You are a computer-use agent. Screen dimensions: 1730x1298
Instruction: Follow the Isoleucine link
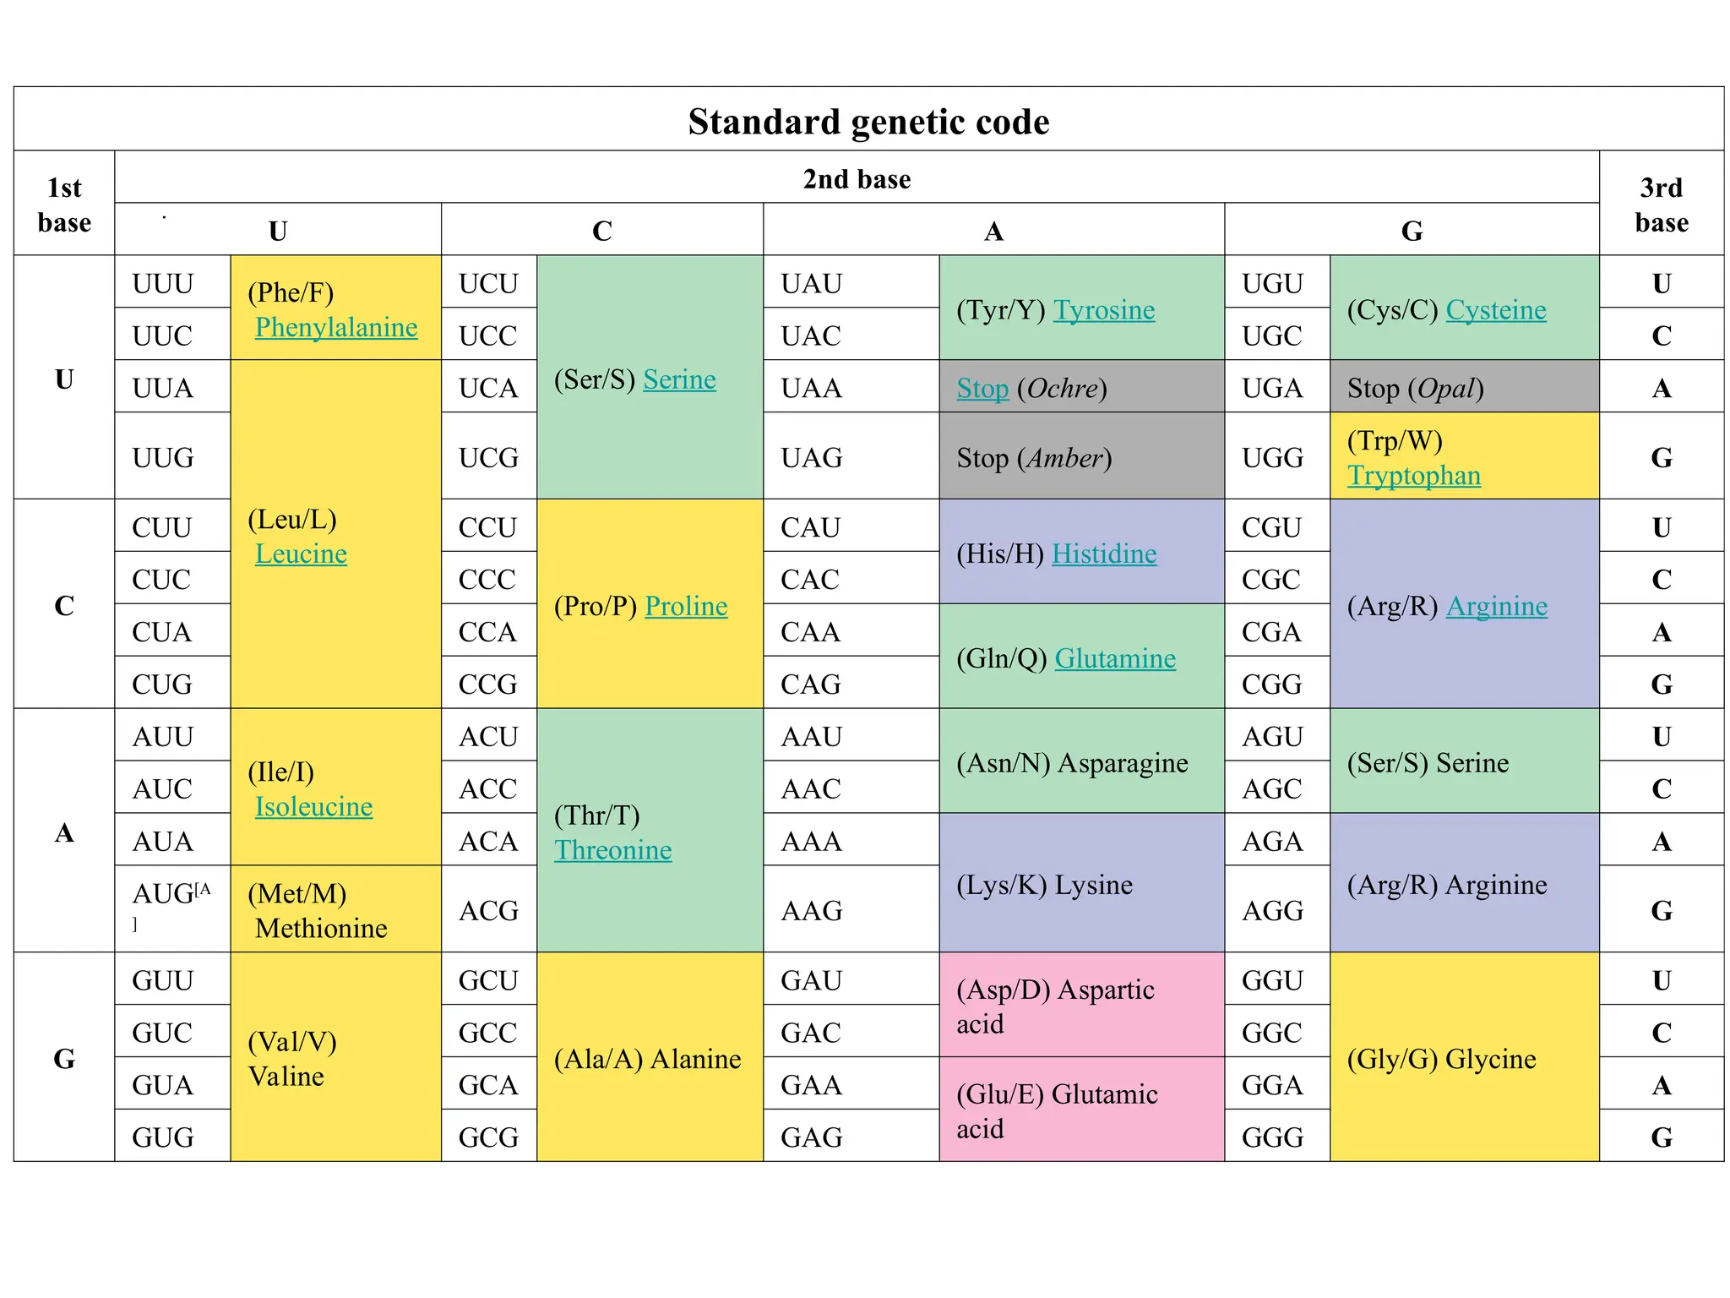point(313,807)
